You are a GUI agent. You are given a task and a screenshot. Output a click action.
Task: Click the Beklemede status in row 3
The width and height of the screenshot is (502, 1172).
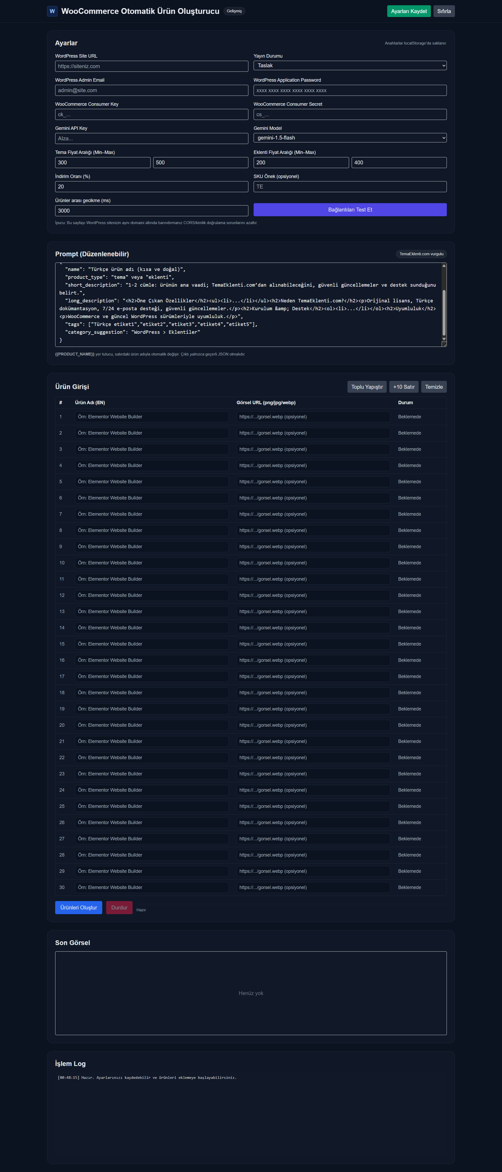point(409,449)
